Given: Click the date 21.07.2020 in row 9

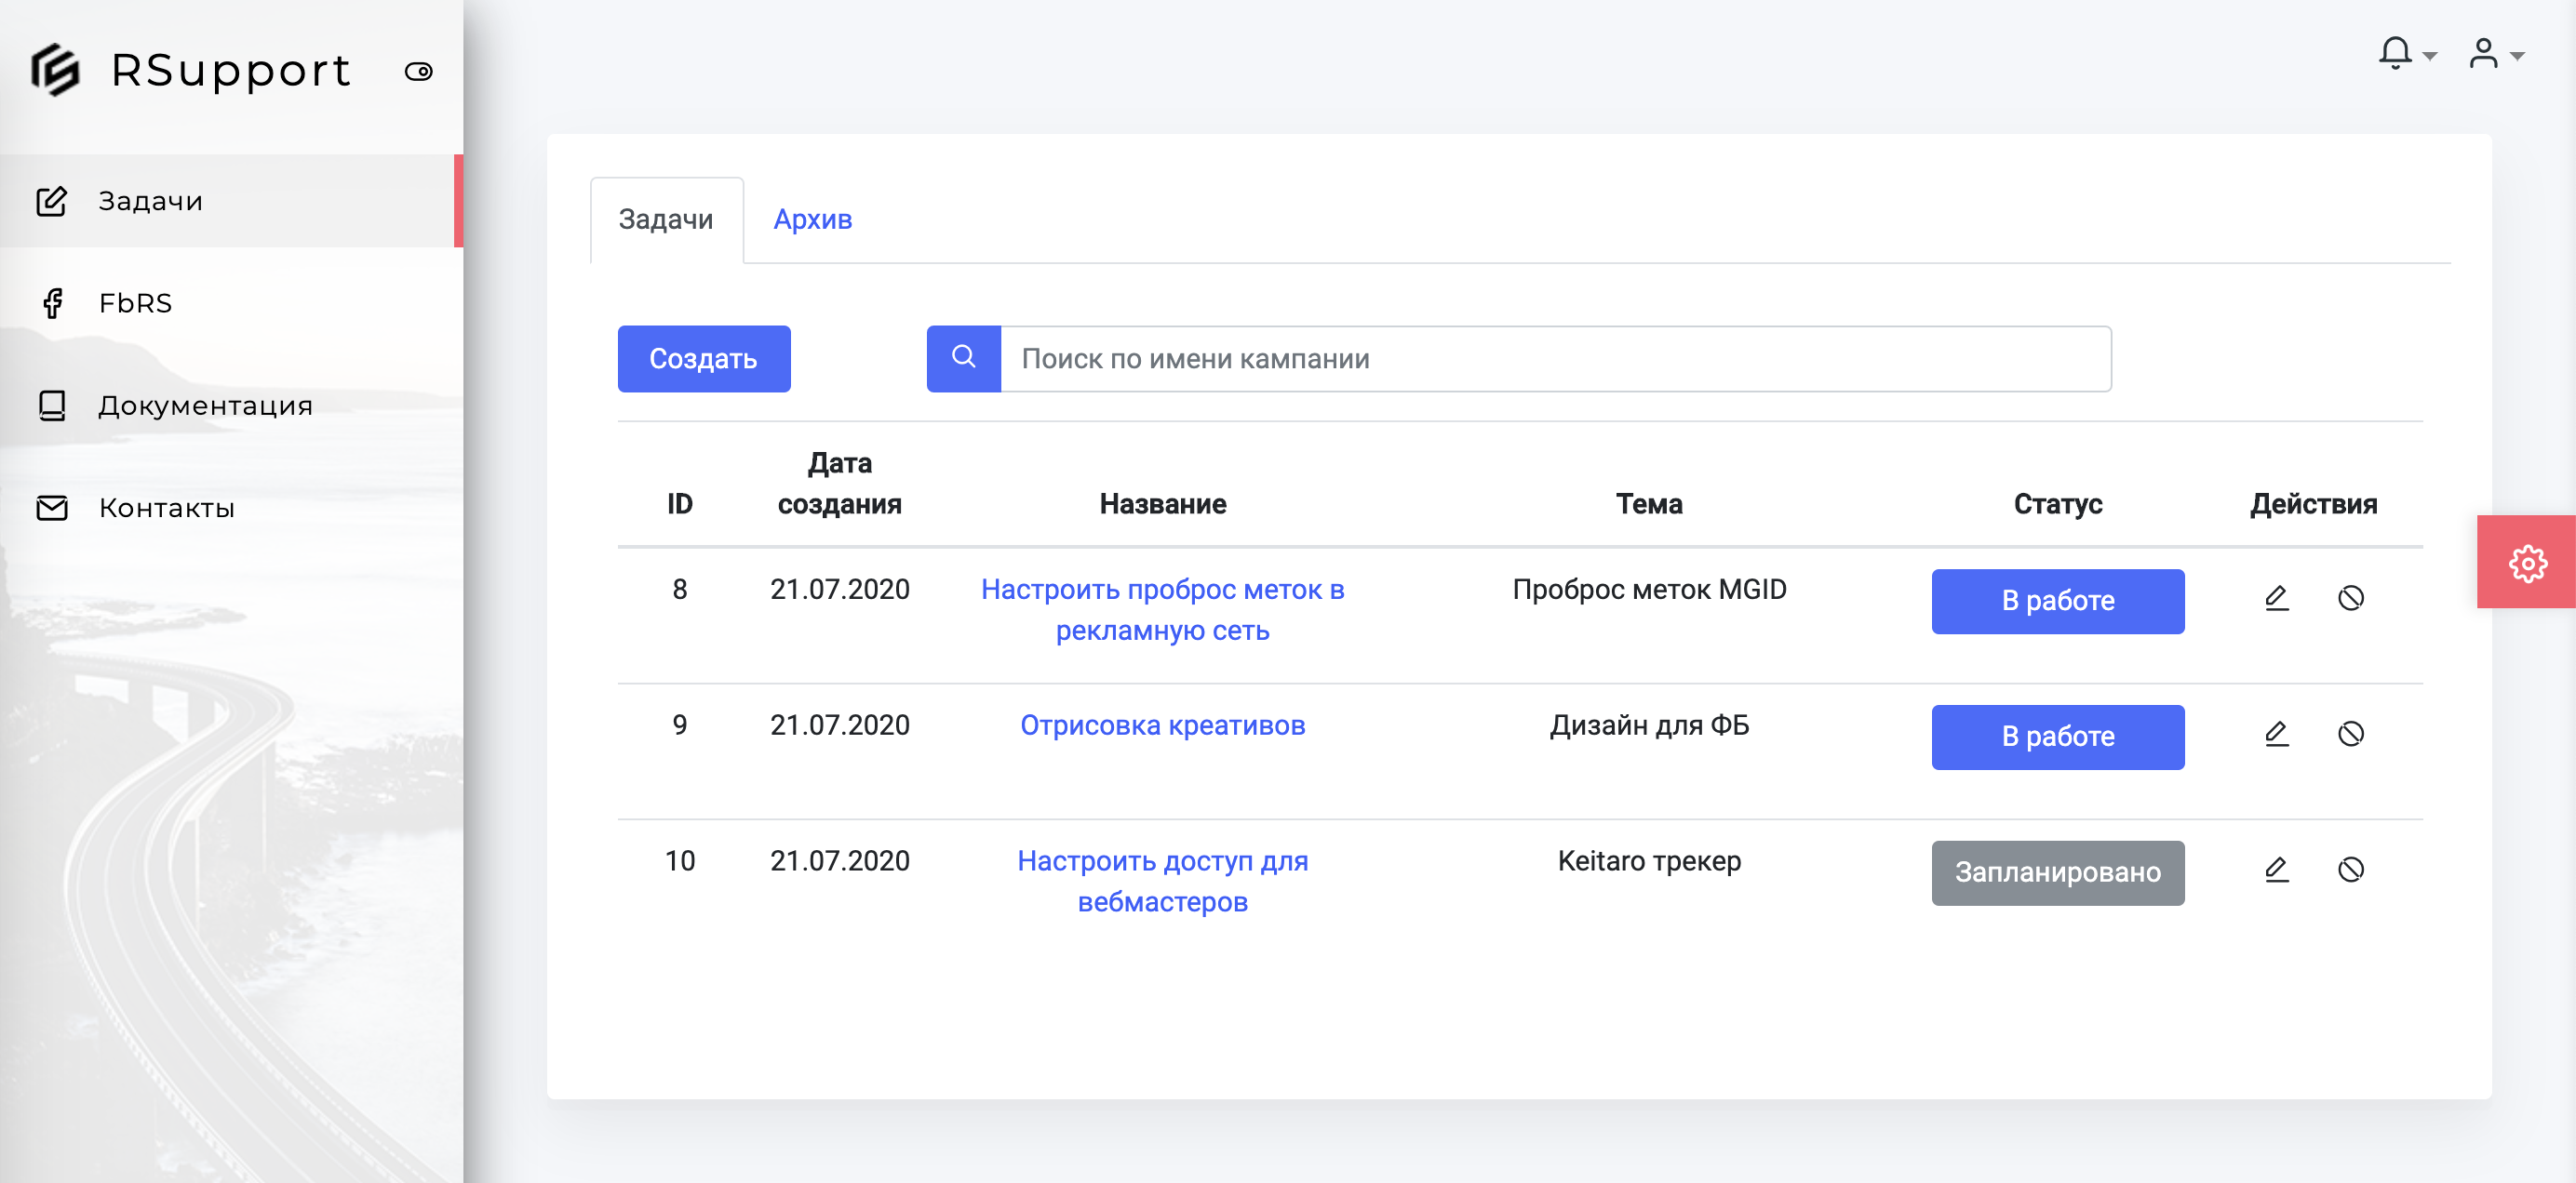Looking at the screenshot, I should pos(840,725).
